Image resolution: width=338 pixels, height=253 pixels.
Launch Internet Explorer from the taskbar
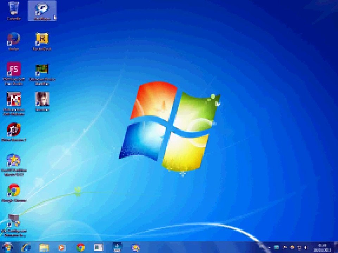(x=26, y=248)
